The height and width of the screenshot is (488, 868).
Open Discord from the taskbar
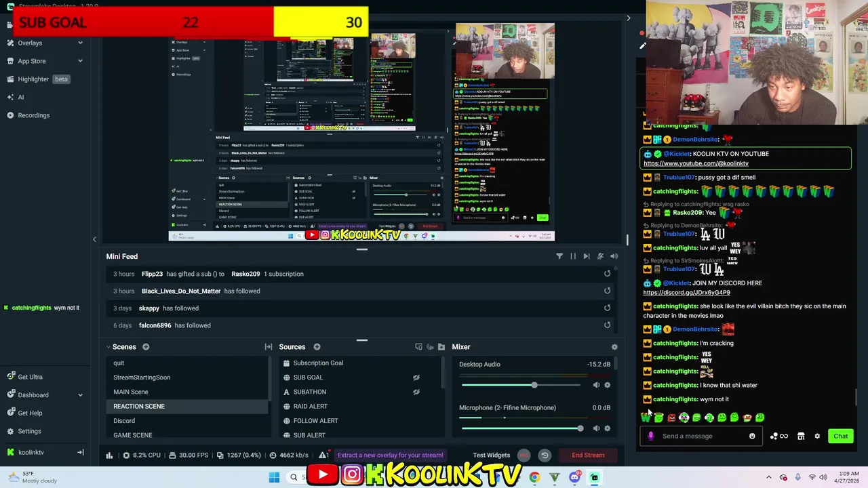point(574,477)
